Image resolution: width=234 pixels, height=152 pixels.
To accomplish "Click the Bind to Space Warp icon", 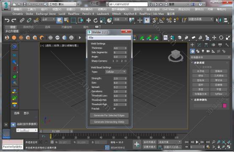I will [36, 20].
